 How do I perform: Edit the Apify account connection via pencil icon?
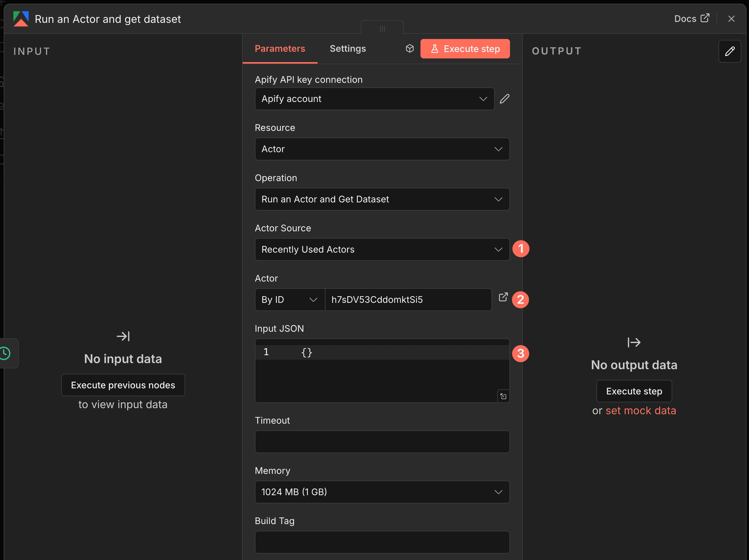point(504,99)
